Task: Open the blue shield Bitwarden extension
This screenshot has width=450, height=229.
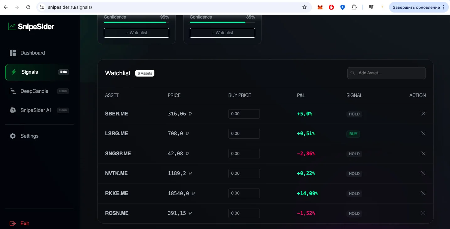Action: coord(343,7)
